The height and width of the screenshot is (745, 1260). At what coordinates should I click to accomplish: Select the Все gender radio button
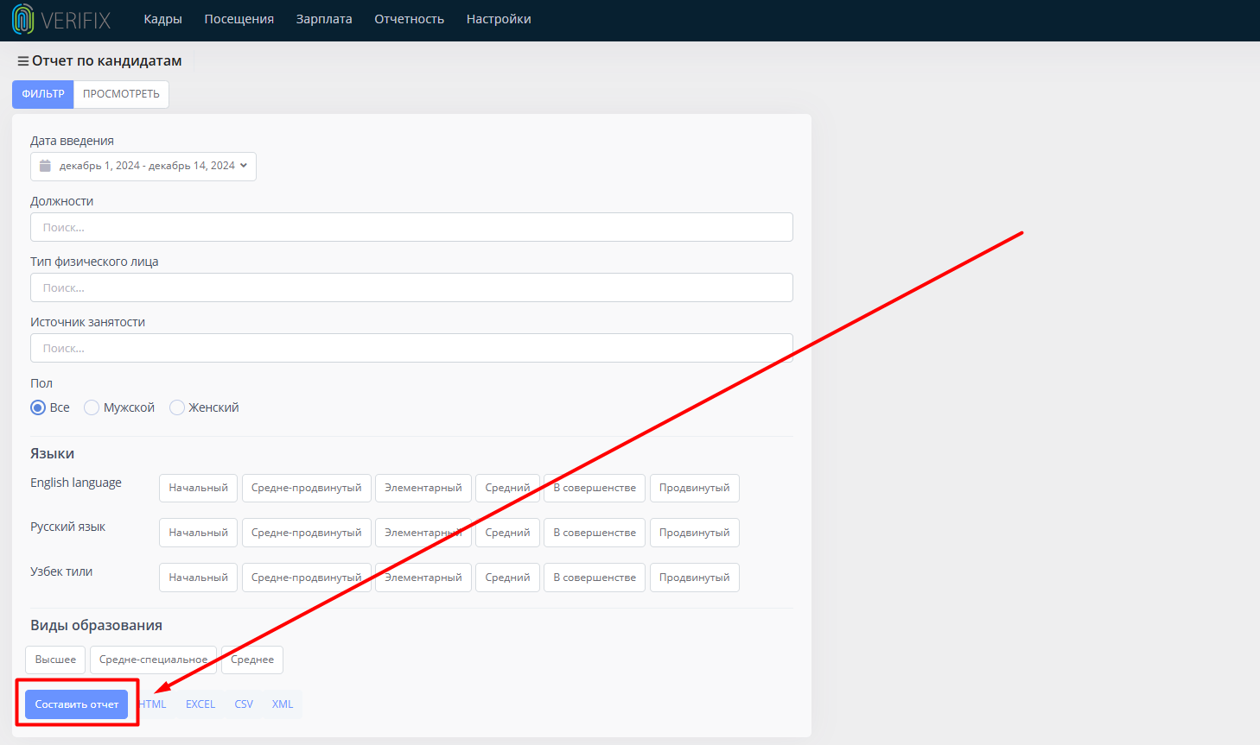pos(38,407)
